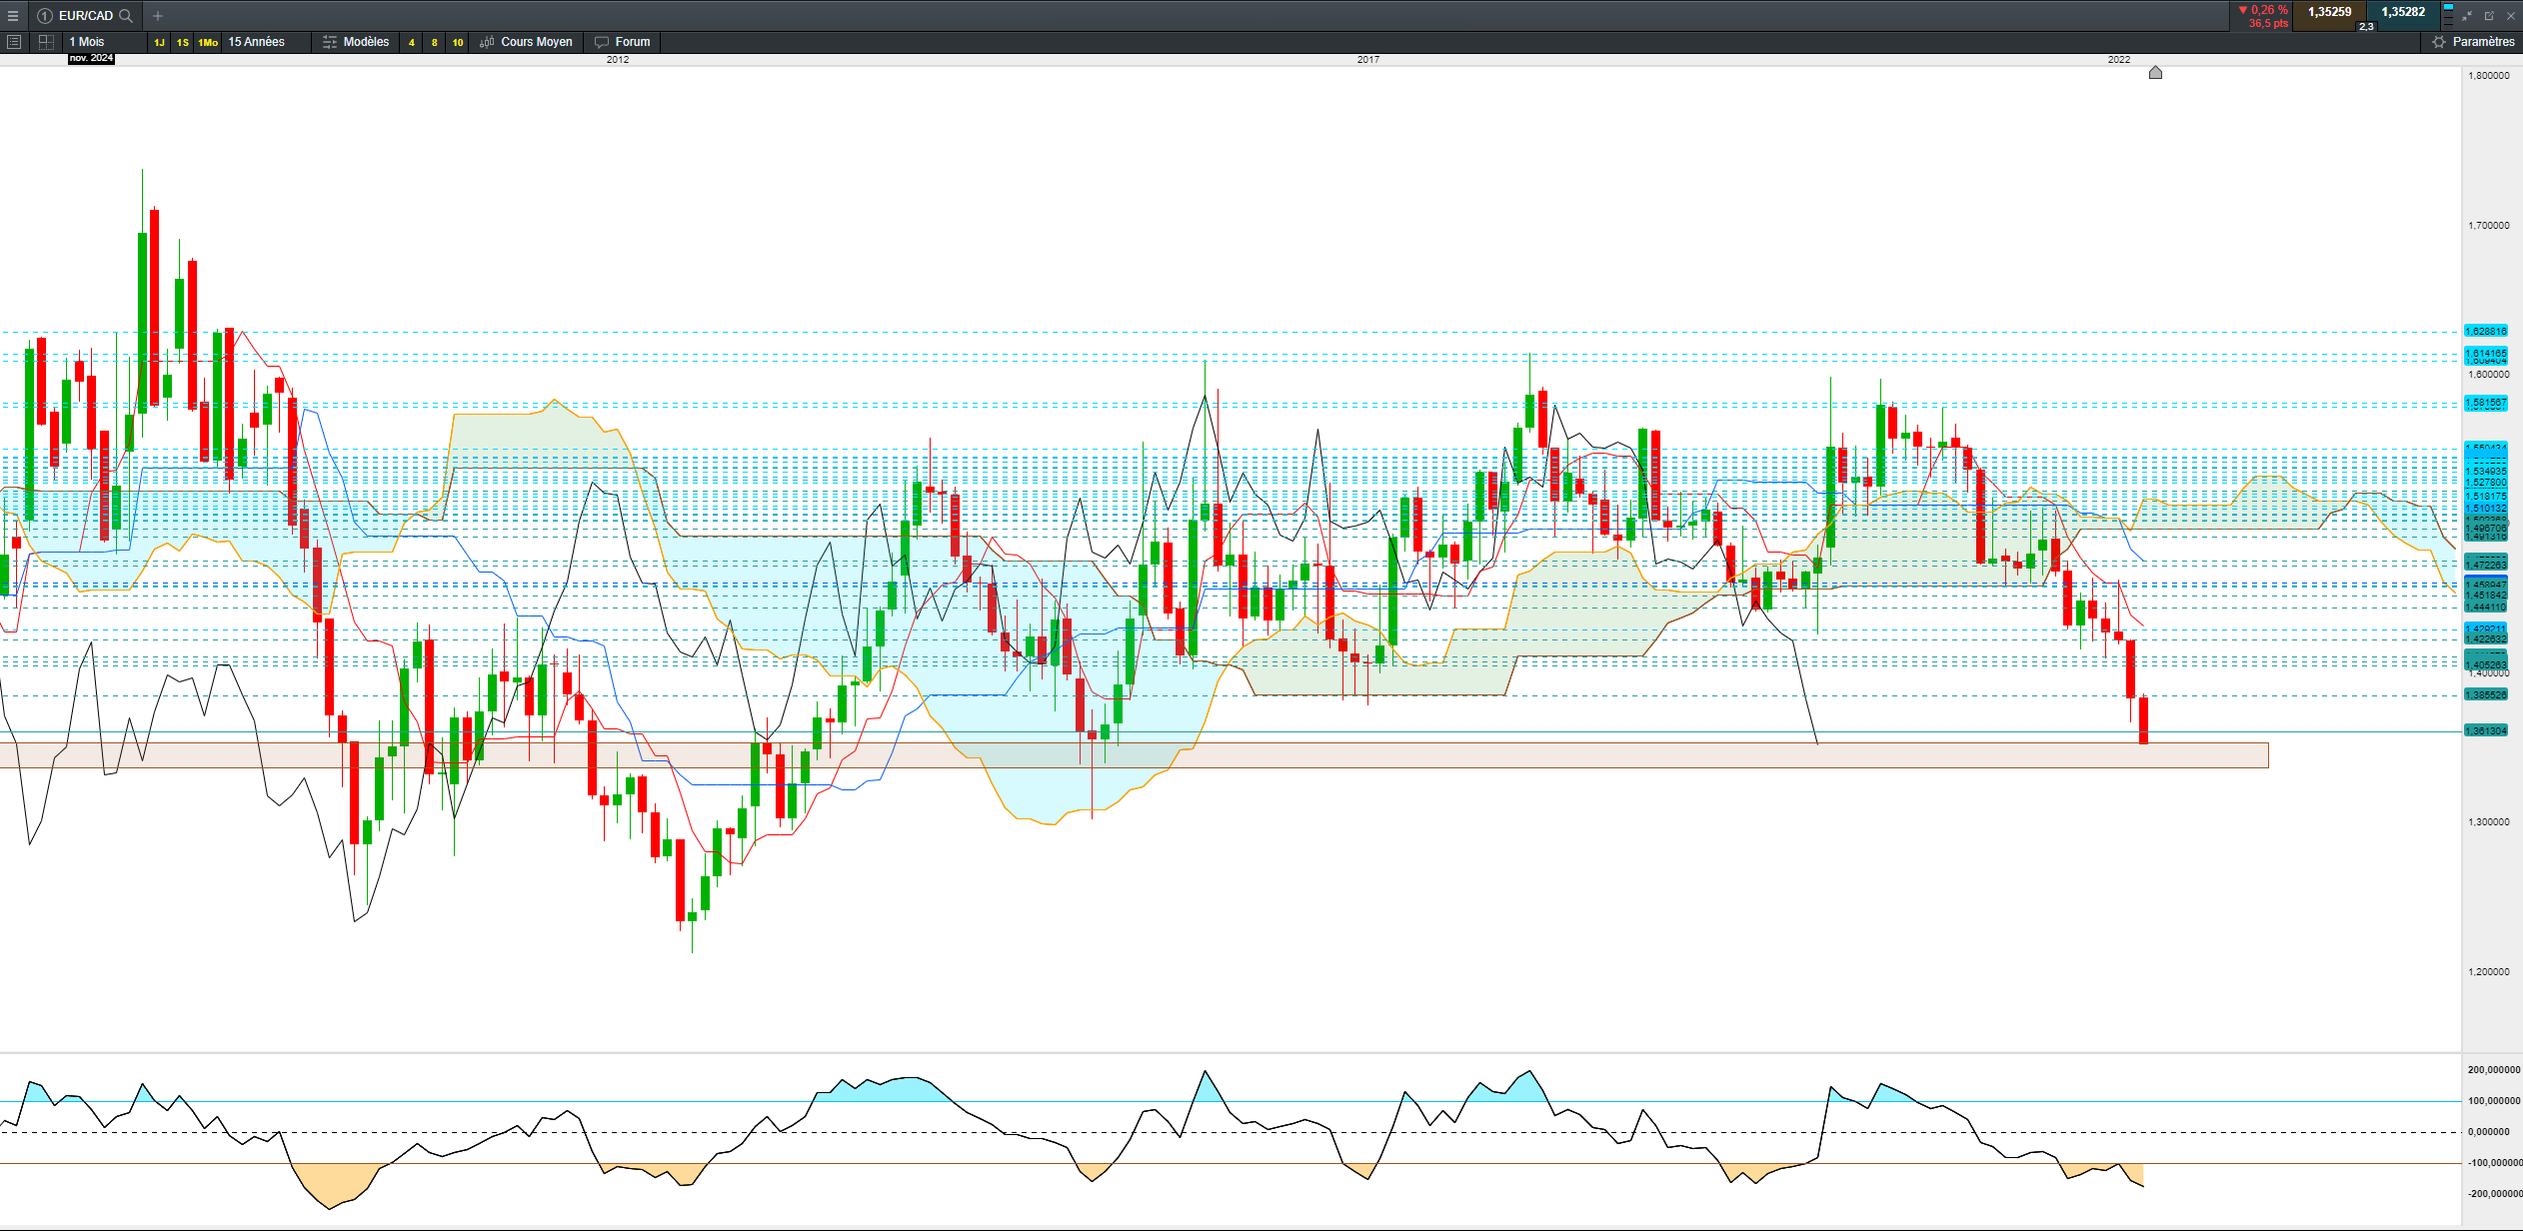Apply template shortcut 8

click(x=434, y=42)
